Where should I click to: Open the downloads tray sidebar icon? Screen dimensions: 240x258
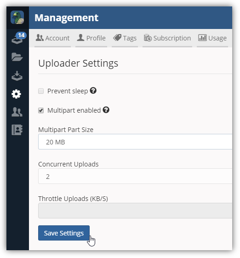click(17, 76)
